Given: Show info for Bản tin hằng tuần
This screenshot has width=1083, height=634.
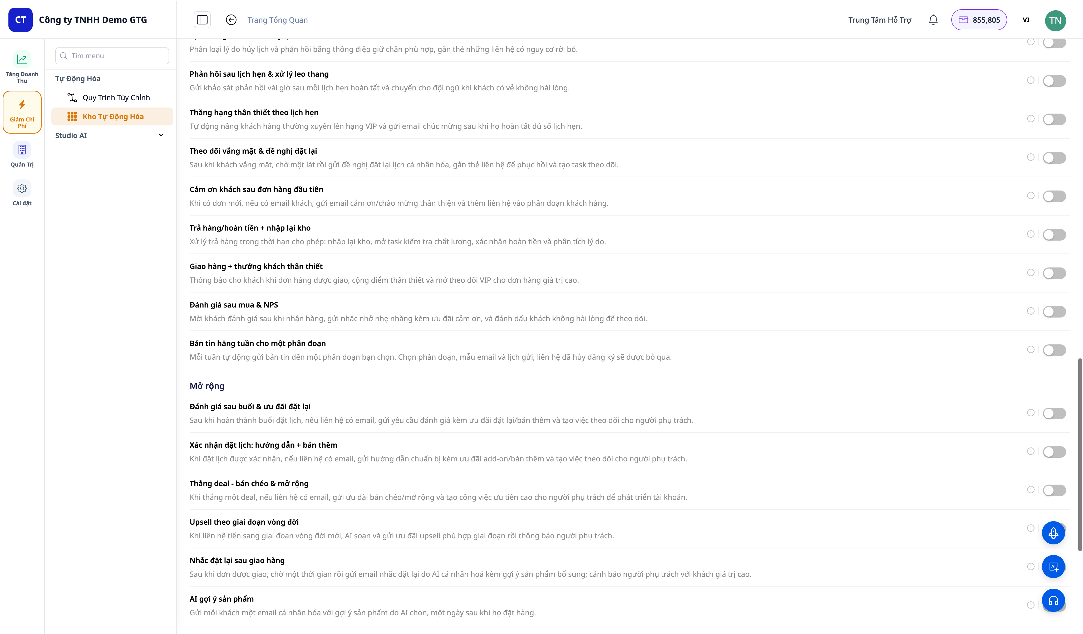Looking at the screenshot, I should (x=1031, y=350).
